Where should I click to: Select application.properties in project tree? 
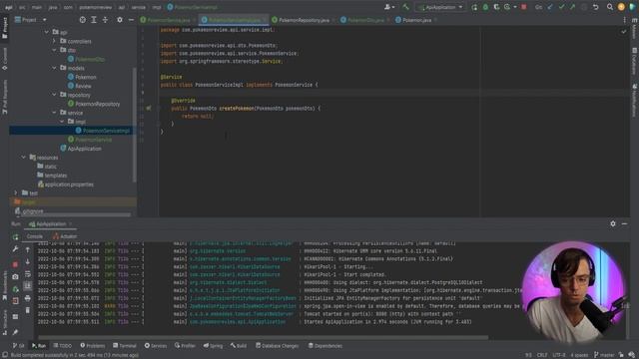65,184
